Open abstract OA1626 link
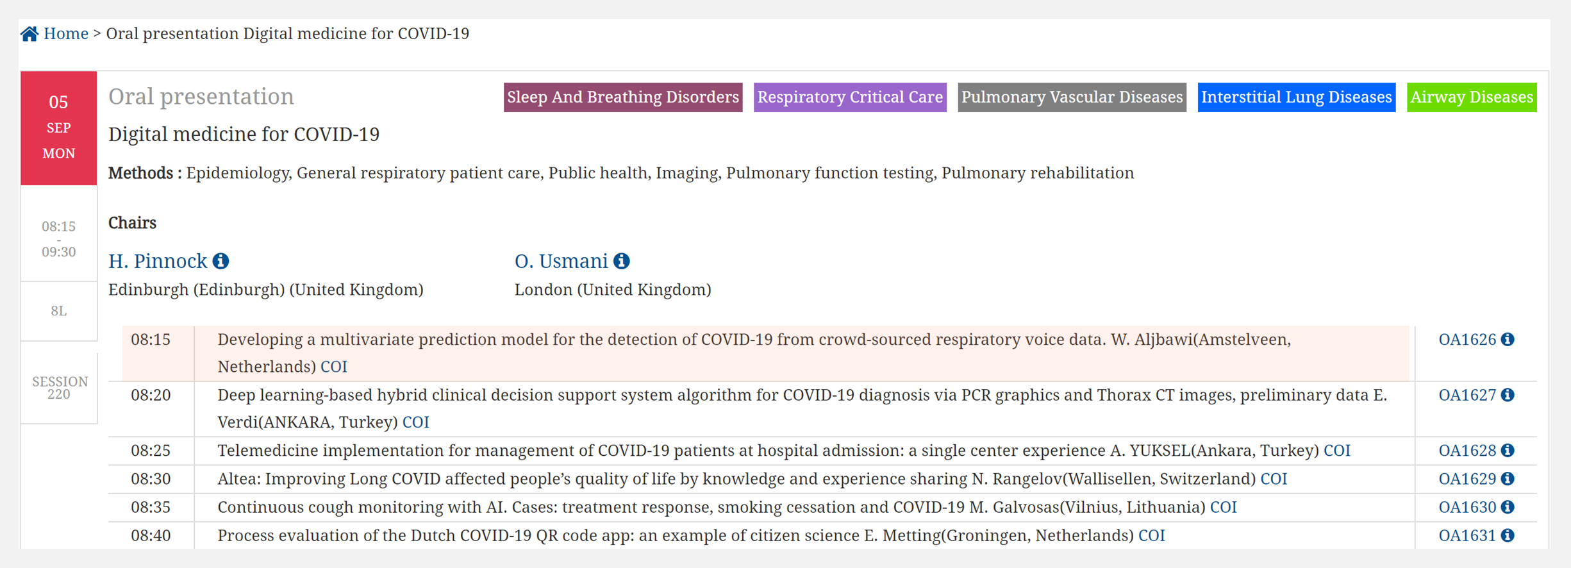 click(1467, 339)
